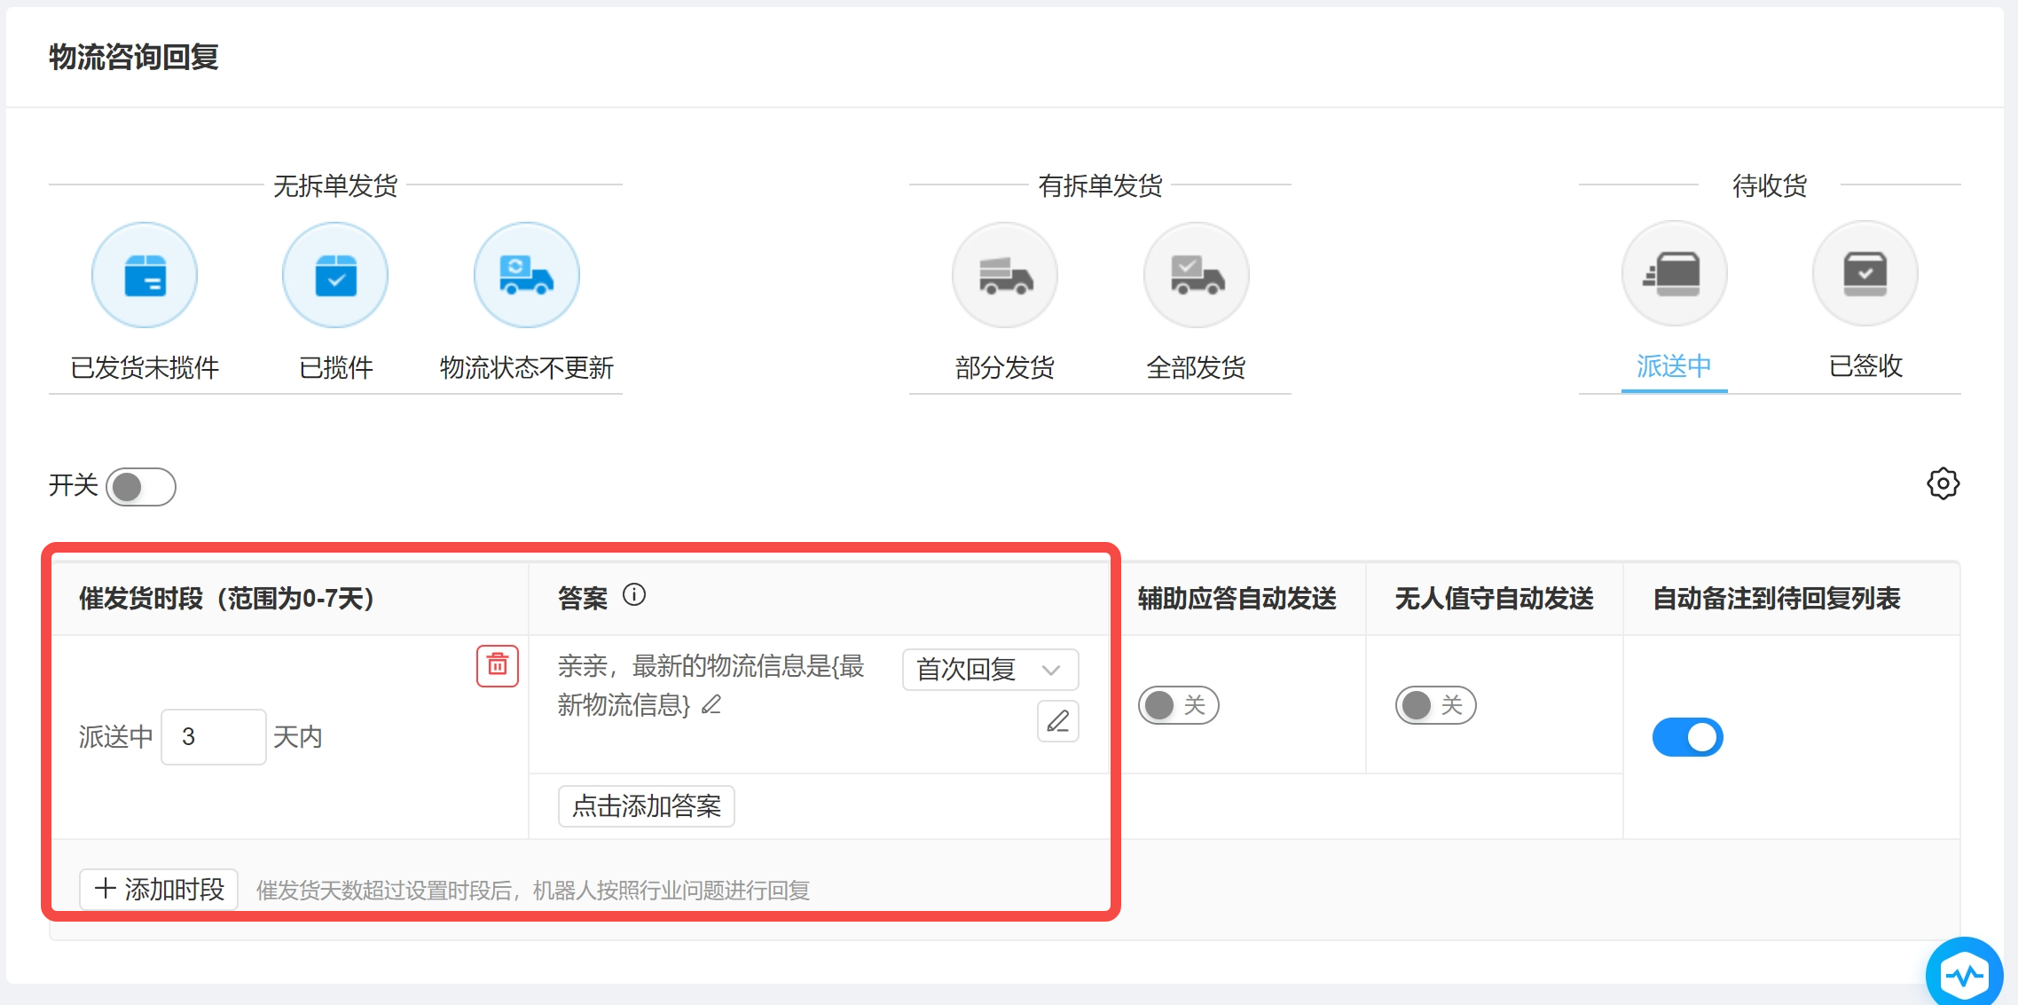Select the 全部发货 truck icon
2018x1005 pixels.
1197,274
